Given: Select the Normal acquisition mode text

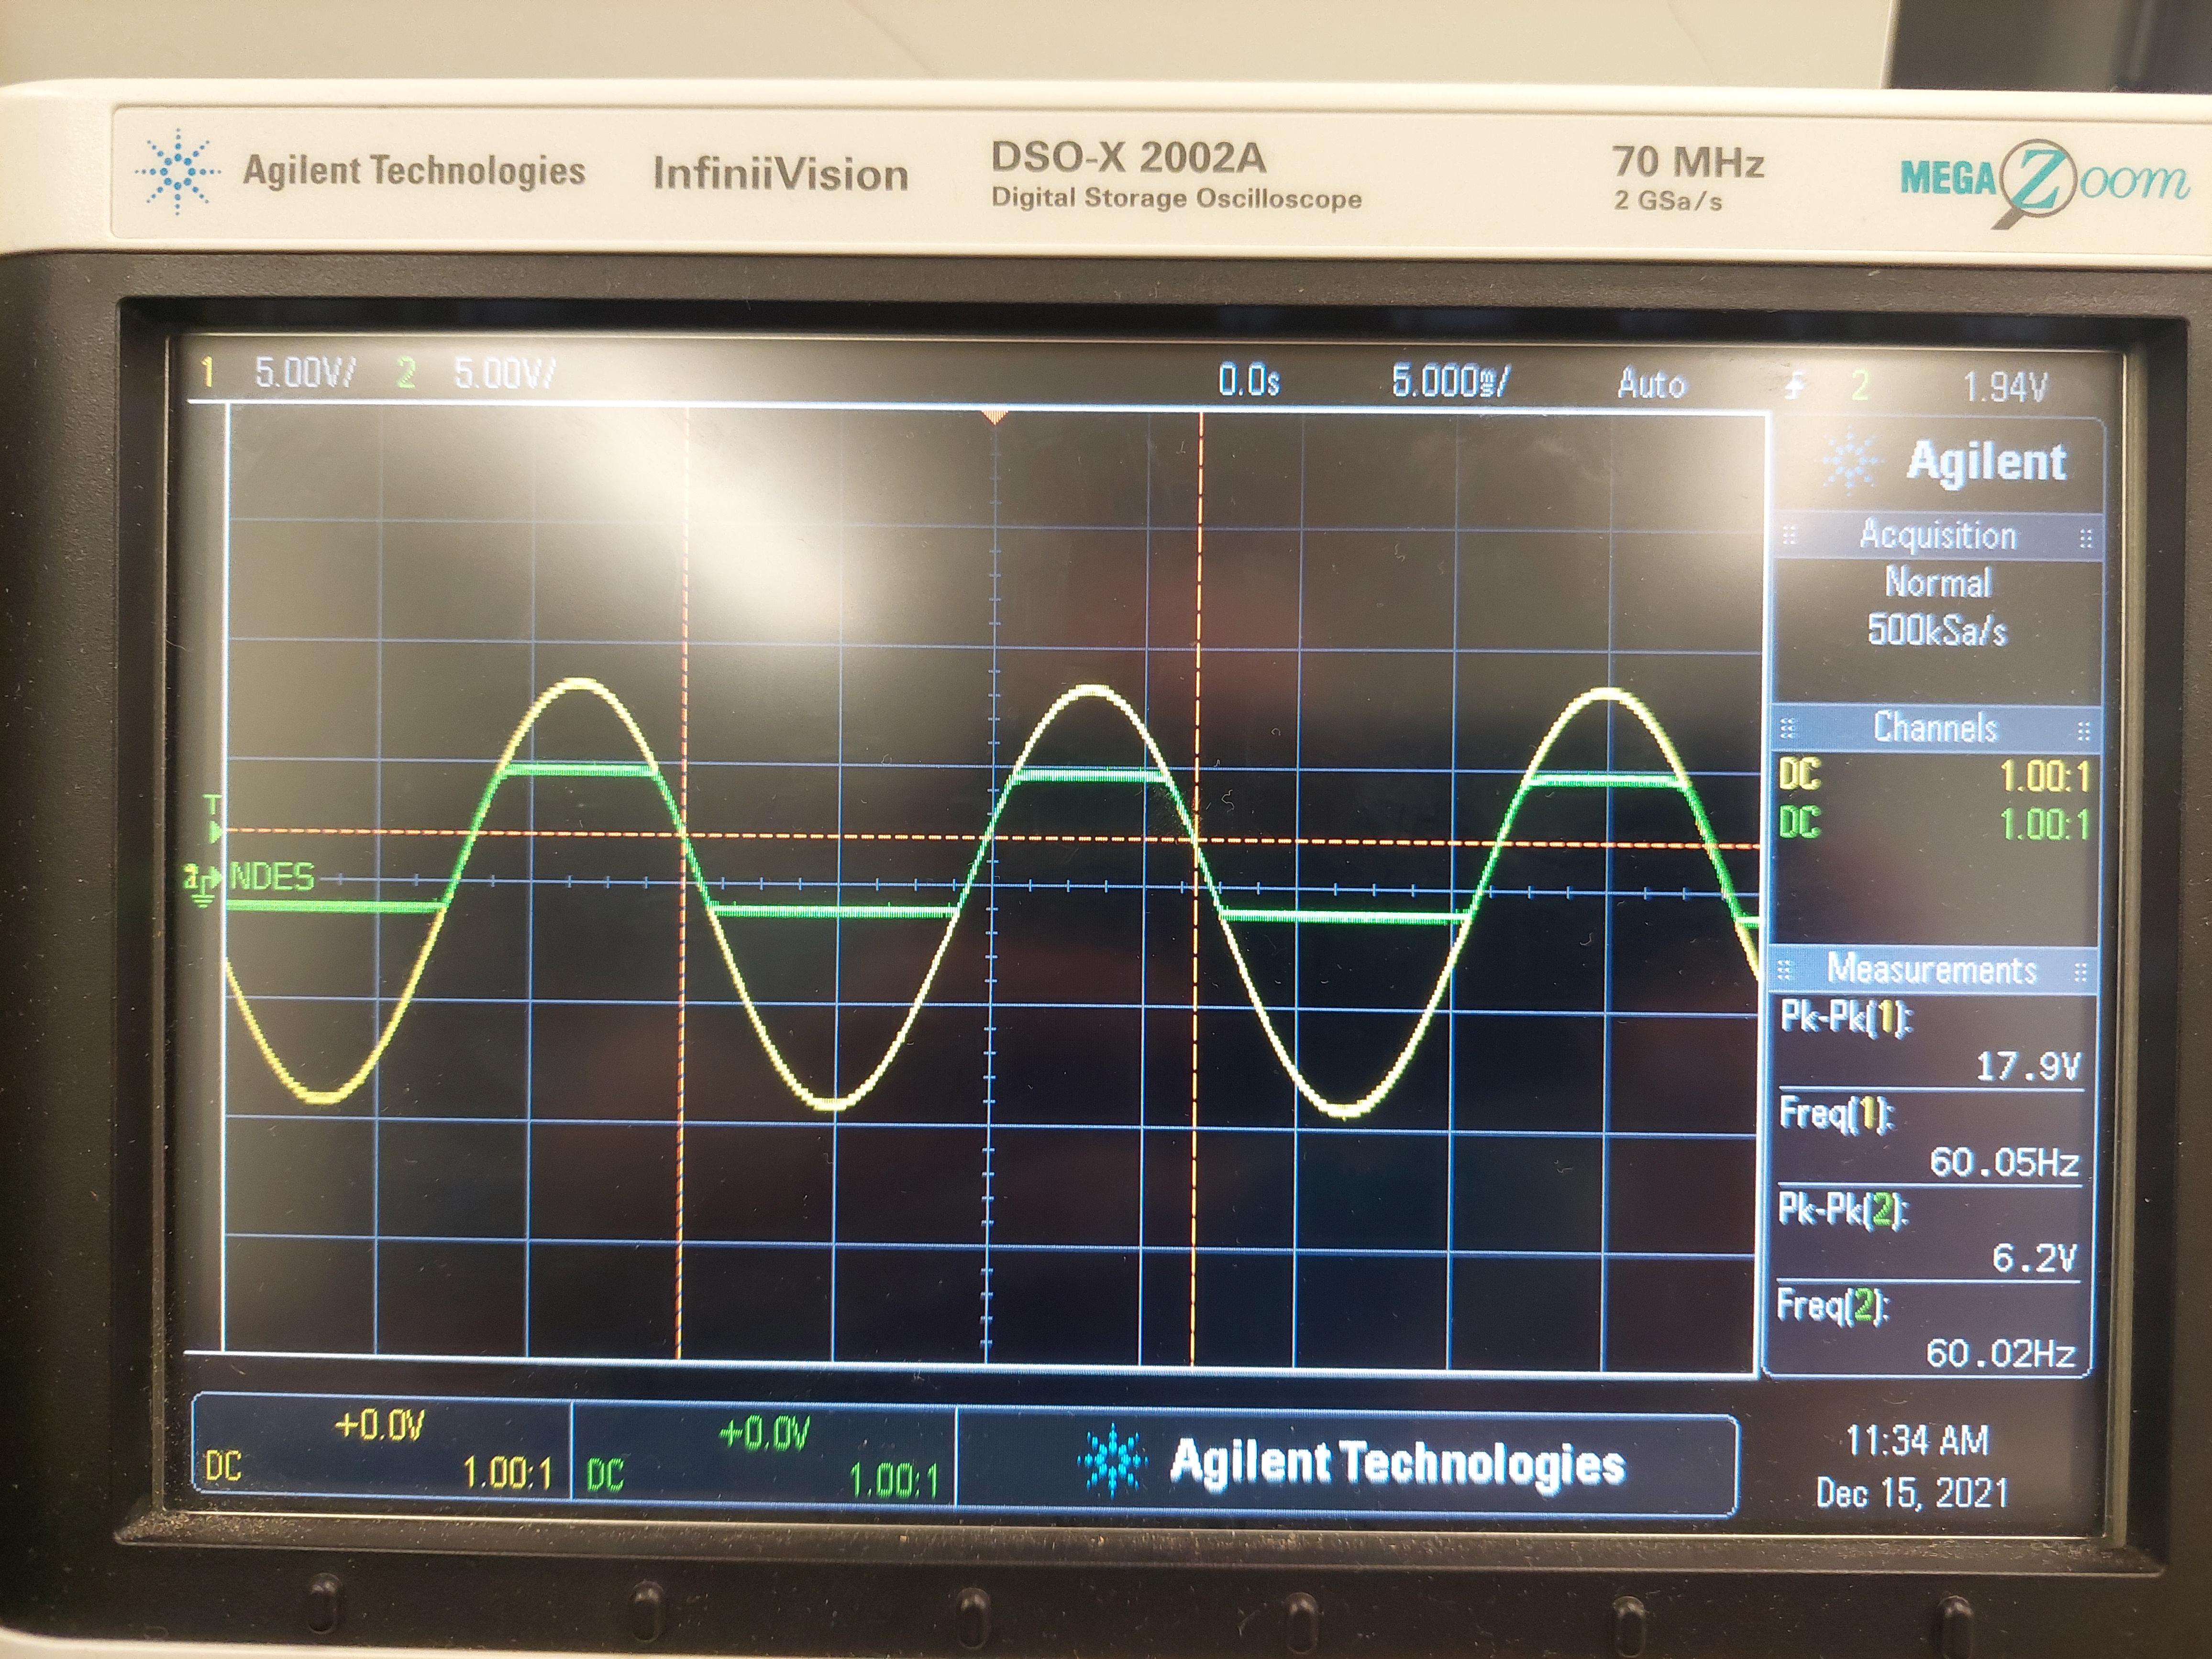Looking at the screenshot, I should [x=1938, y=582].
